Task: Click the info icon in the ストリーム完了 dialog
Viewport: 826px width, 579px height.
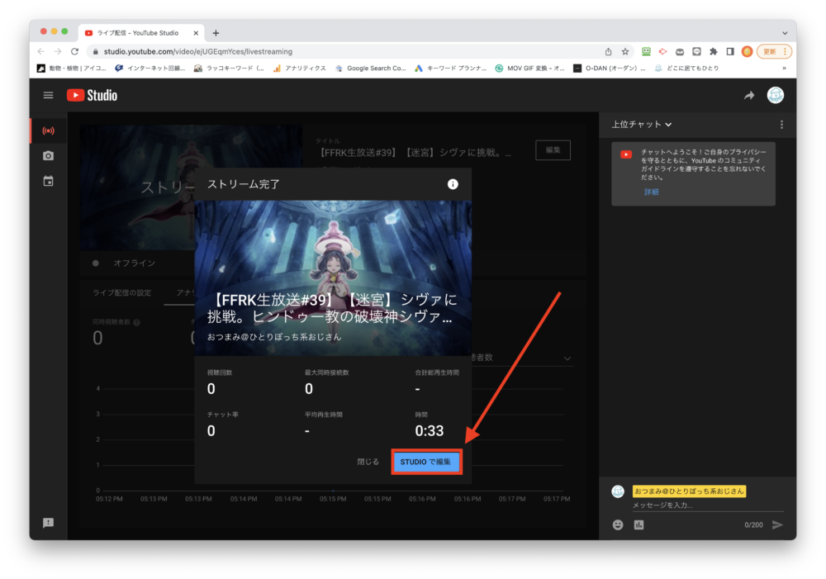Action: point(453,184)
